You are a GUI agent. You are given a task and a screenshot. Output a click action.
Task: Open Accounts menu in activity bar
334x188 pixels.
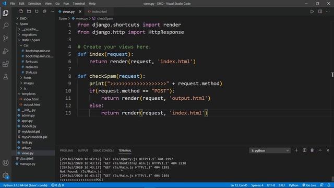click(6, 163)
